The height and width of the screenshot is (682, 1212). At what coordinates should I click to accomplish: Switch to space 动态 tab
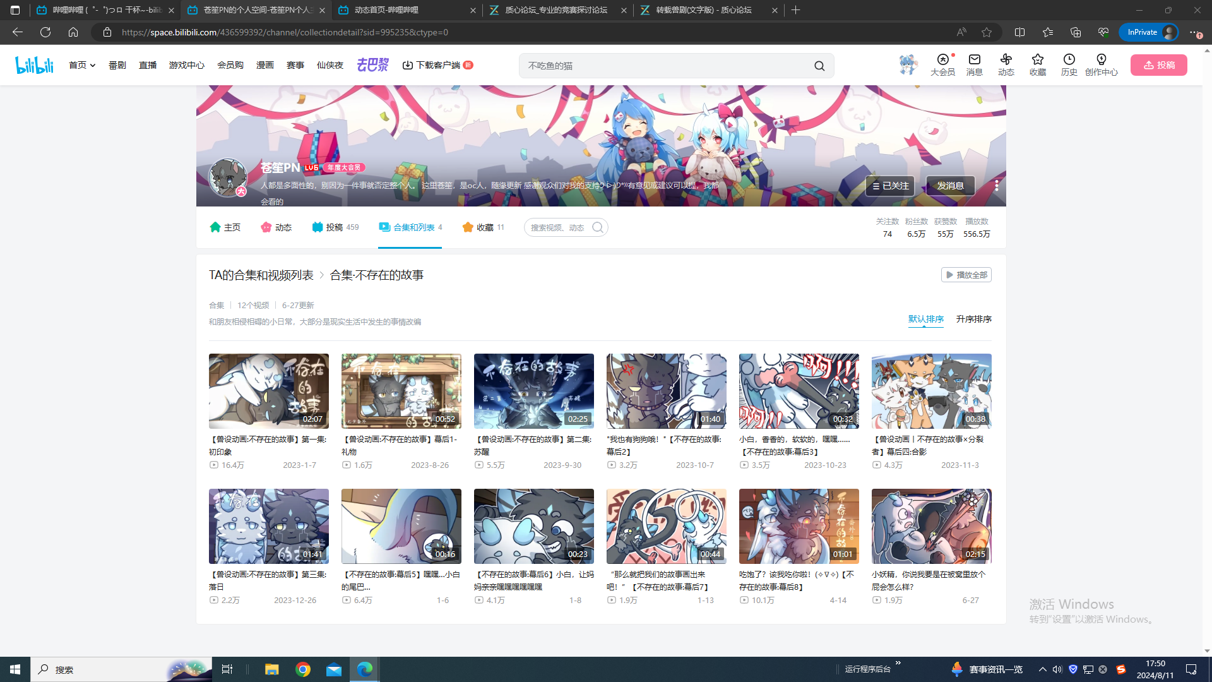(x=276, y=227)
